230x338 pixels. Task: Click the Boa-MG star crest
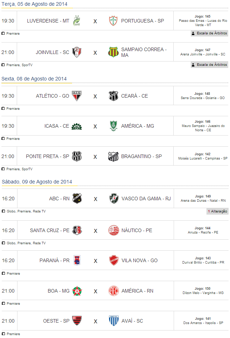point(77,291)
